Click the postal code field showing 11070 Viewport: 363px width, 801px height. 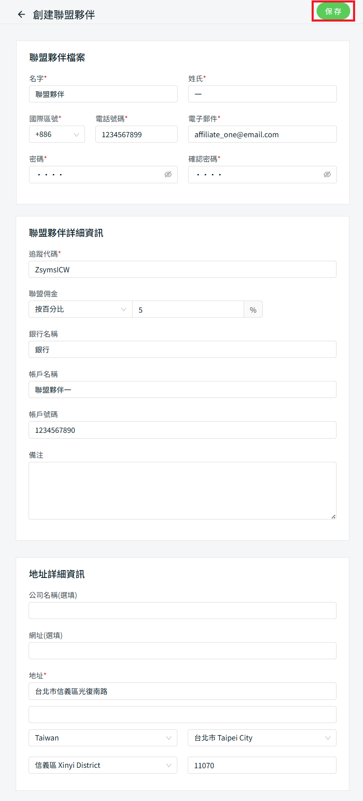[262, 765]
